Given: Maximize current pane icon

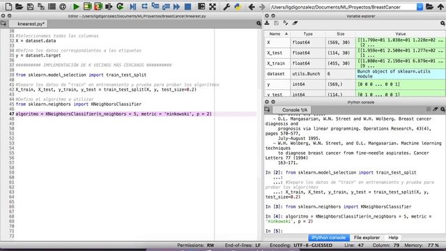Looking at the screenshot, I should 201,6.
